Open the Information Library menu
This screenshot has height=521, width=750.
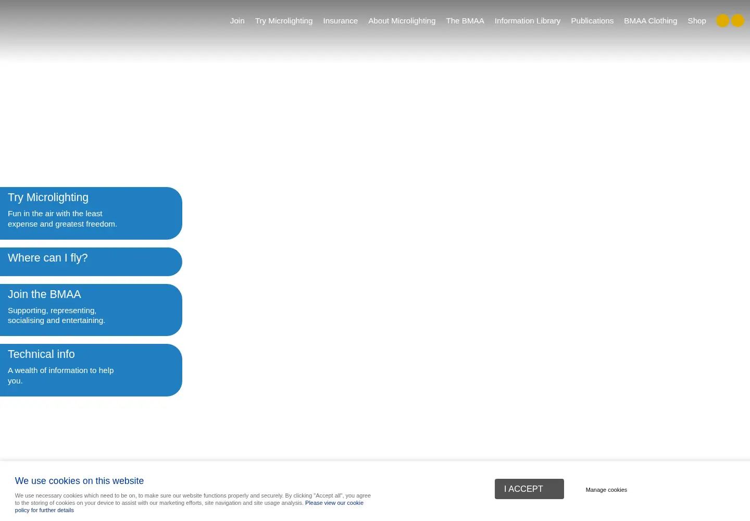coord(528,21)
